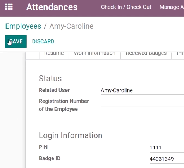Open the Related User field Amy-Caroline
The width and height of the screenshot is (184, 168).
(142, 90)
